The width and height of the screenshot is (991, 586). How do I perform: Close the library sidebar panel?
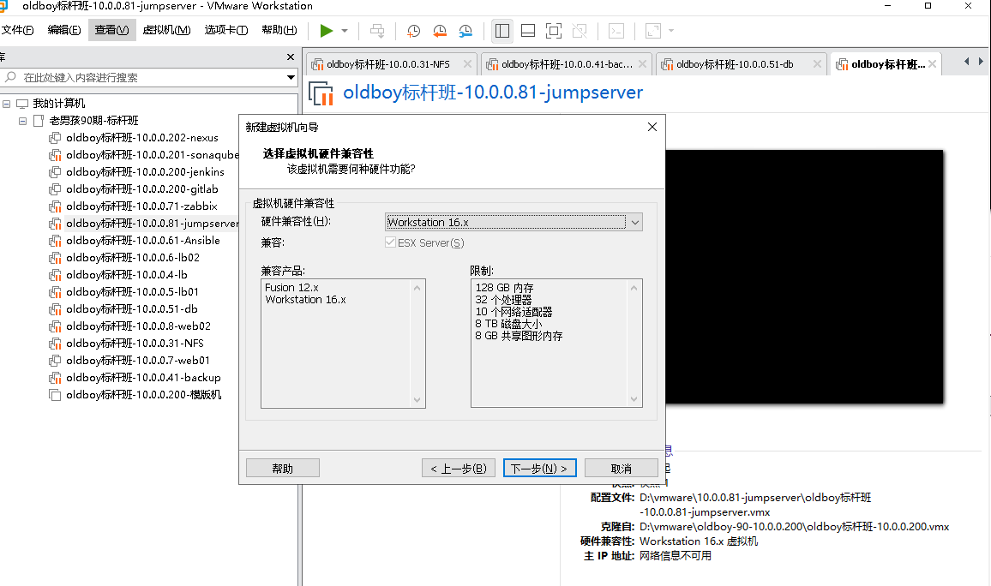pyautogui.click(x=291, y=57)
